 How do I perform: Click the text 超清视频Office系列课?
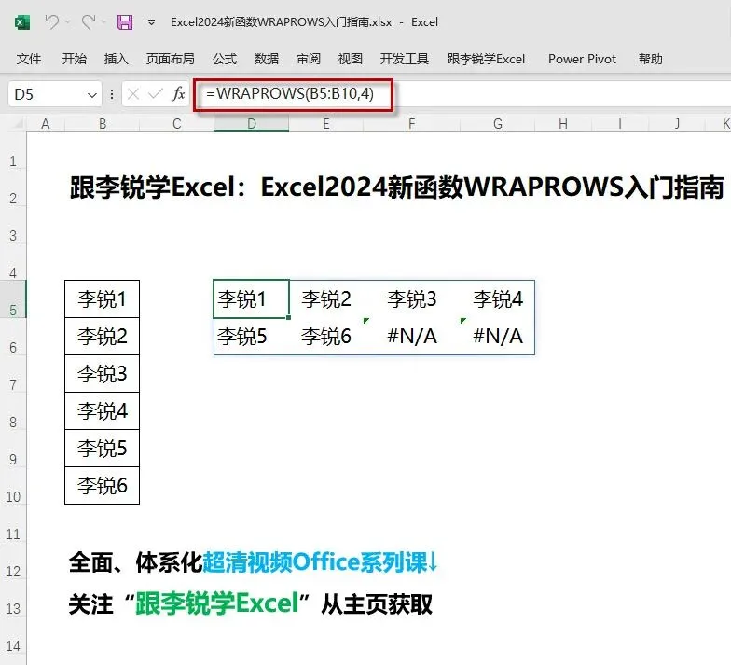coord(315,561)
